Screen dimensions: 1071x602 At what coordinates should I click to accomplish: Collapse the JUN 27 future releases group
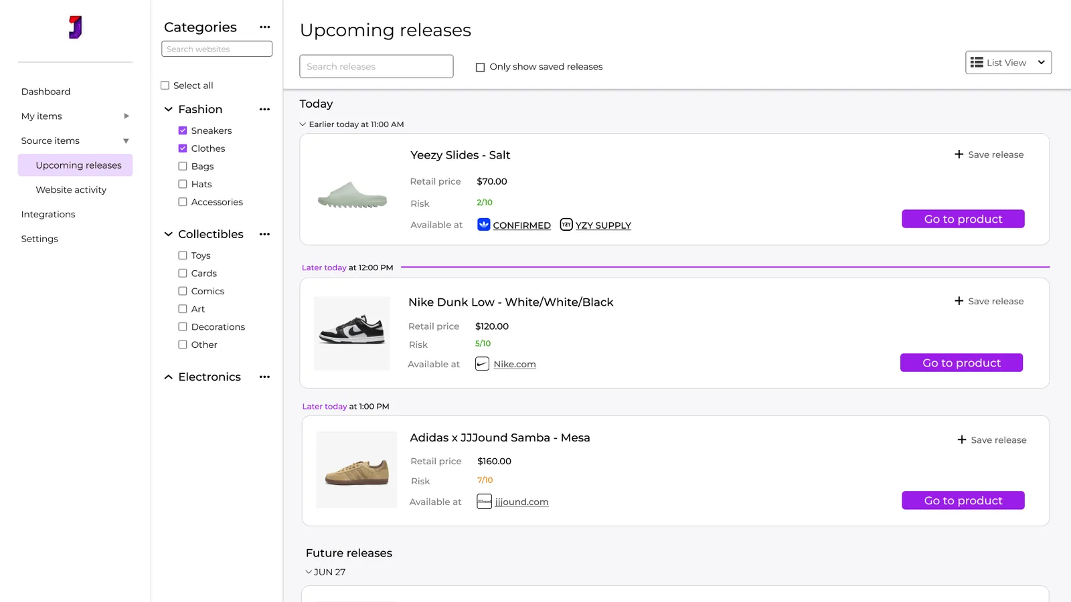tap(309, 572)
